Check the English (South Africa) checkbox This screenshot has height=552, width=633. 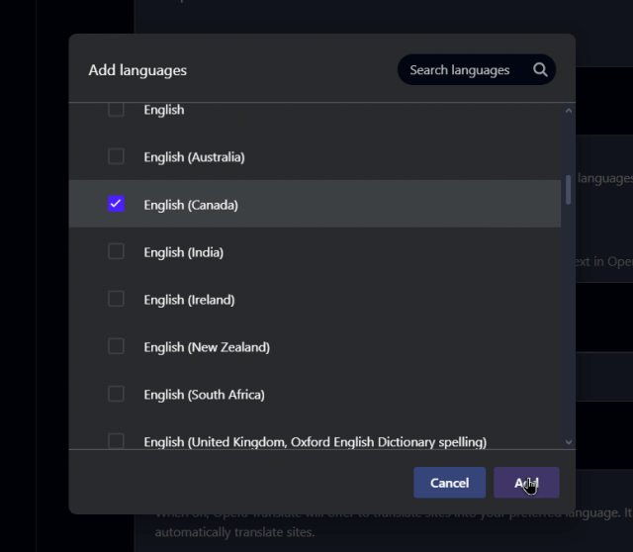click(x=116, y=394)
